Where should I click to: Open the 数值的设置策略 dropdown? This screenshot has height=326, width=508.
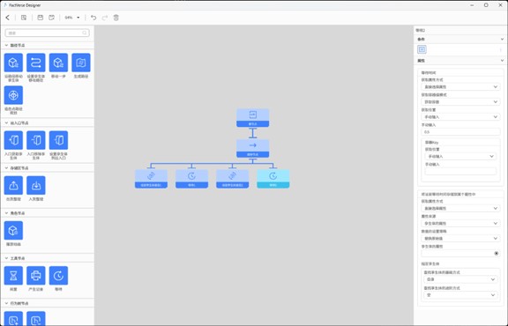[460, 238]
